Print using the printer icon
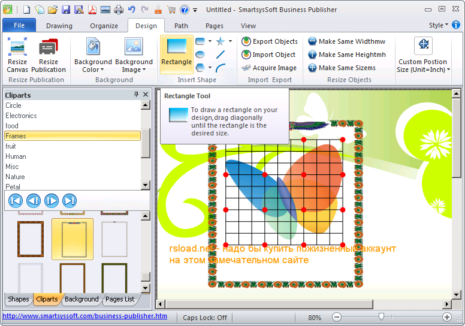 coord(119,10)
